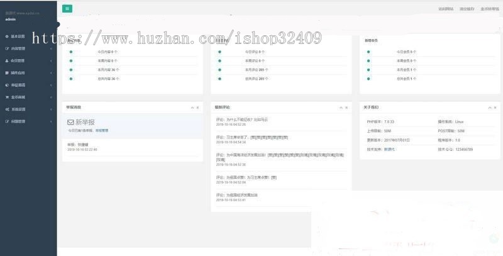Image resolution: width=503 pixels, height=256 pixels.
Task: Click 访问网站 link in top bar
Action: pos(446,9)
